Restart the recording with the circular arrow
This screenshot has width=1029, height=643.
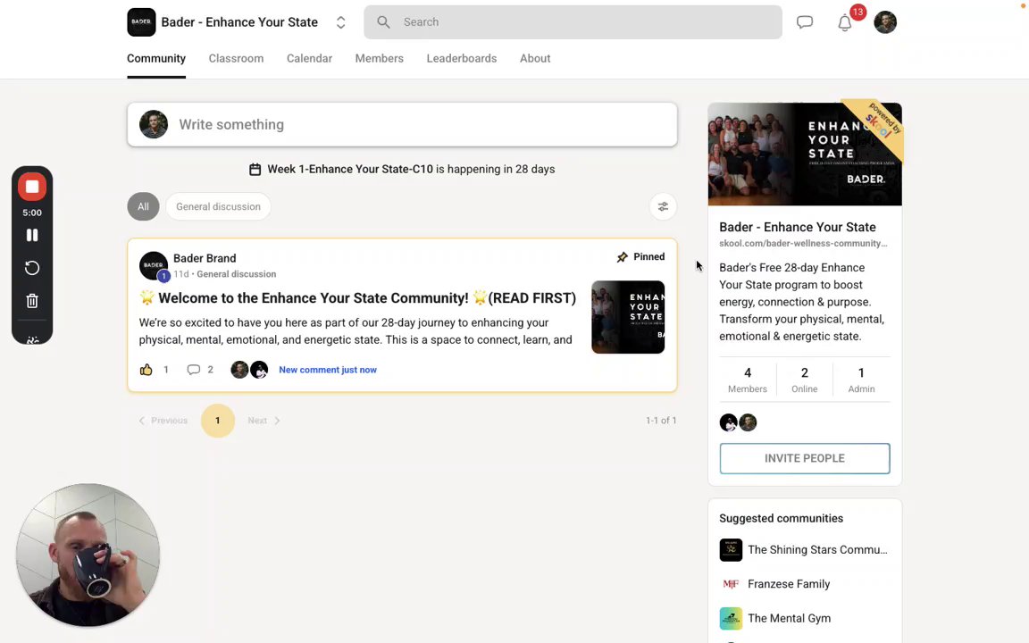[x=32, y=268]
